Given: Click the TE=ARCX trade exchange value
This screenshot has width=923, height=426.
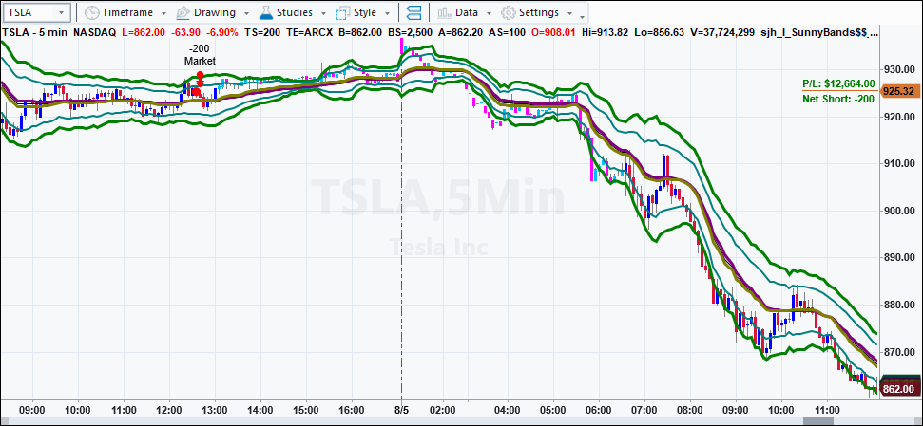Looking at the screenshot, I should tap(308, 33).
